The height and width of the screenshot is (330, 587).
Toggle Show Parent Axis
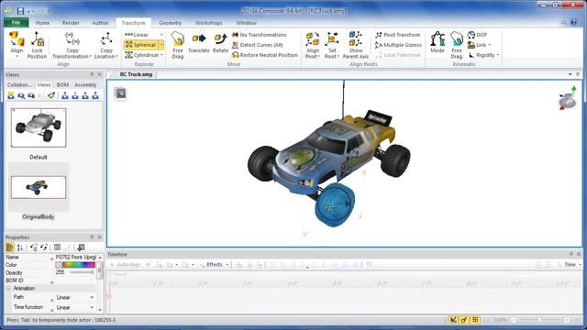356,45
